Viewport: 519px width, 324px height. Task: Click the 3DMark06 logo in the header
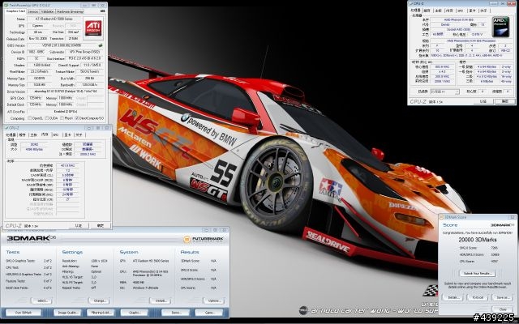click(32, 238)
